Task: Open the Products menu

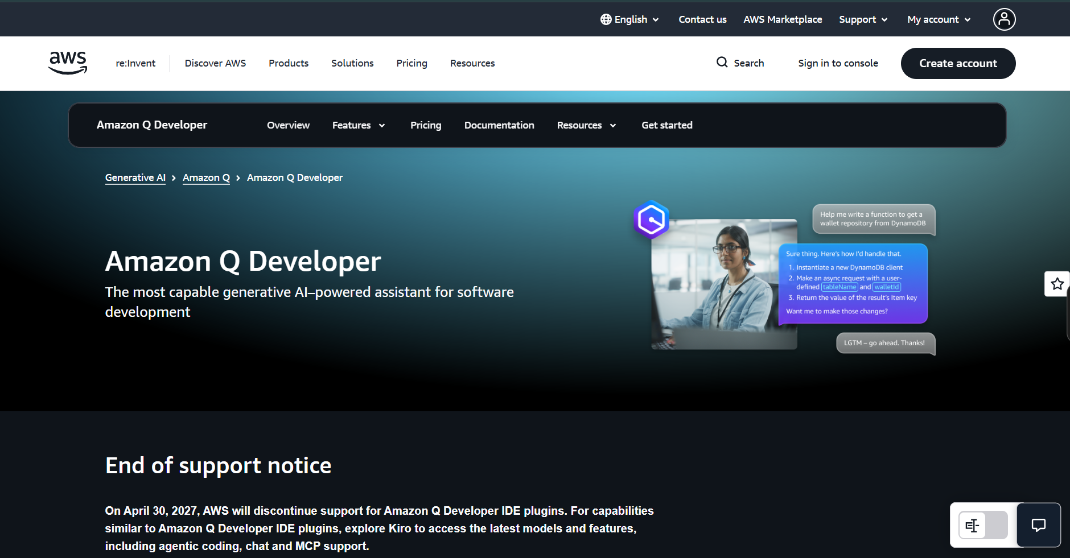Action: coord(289,63)
